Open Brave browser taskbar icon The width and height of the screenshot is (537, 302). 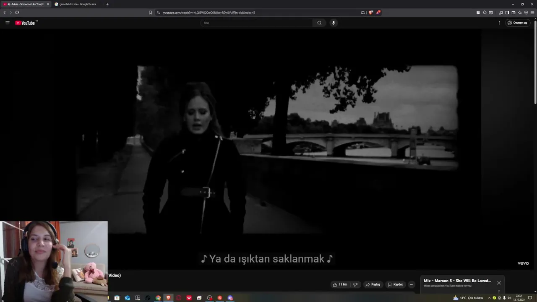tap(168, 298)
